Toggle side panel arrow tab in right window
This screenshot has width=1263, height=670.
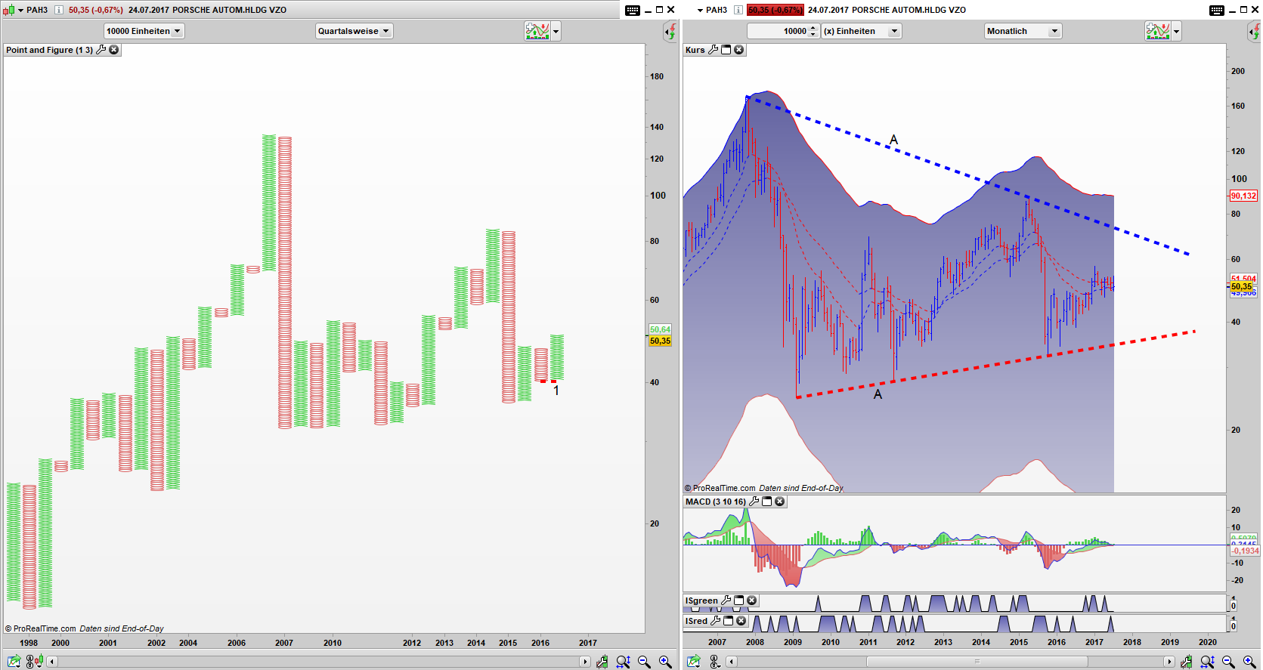click(x=1254, y=32)
